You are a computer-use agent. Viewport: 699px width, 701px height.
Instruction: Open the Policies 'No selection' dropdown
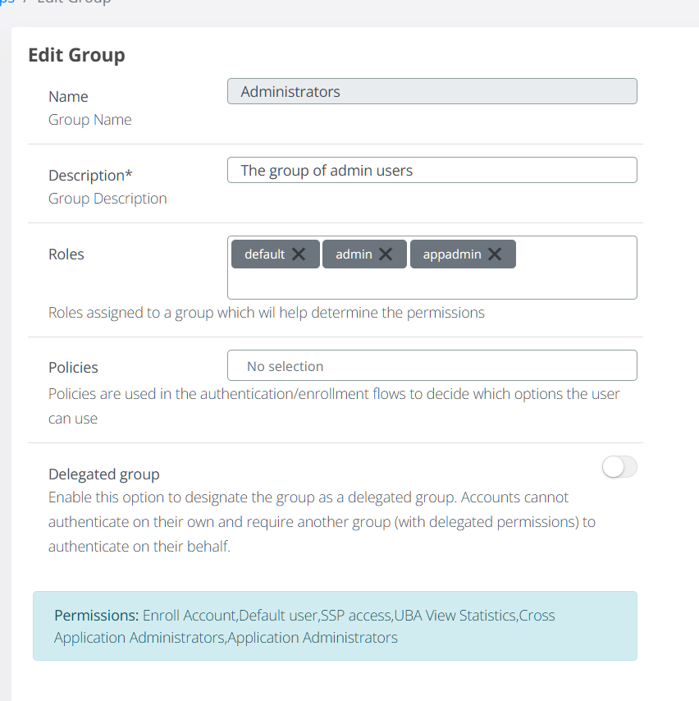coord(432,366)
